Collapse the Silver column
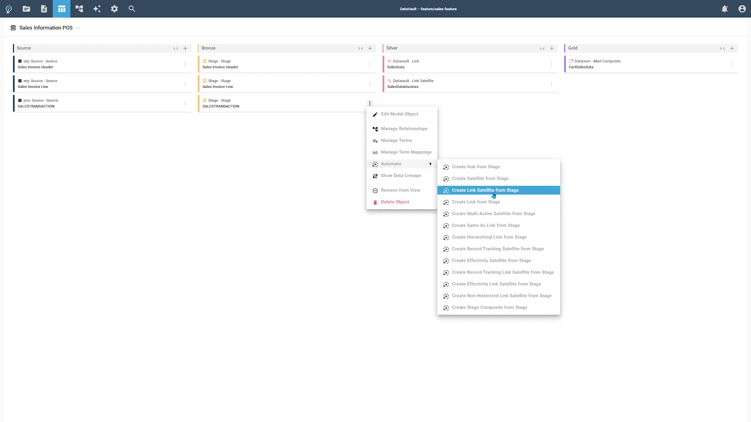751x422 pixels. pyautogui.click(x=543, y=48)
